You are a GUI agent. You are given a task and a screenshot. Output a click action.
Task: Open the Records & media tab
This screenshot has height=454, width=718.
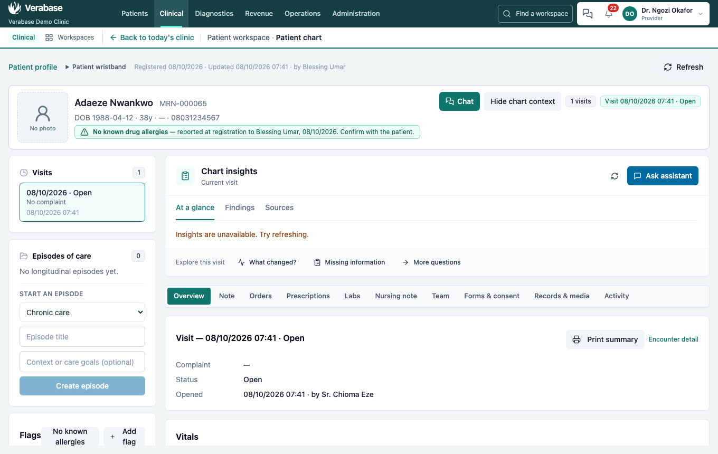coord(562,296)
